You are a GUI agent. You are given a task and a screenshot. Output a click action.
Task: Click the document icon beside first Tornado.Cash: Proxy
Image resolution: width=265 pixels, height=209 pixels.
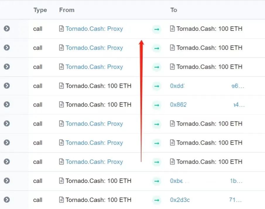pyautogui.click(x=61, y=29)
